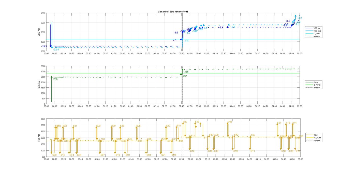356x176 pixels.
Task: Click the "642" label in the Roll plot
Action: pos(236,135)
